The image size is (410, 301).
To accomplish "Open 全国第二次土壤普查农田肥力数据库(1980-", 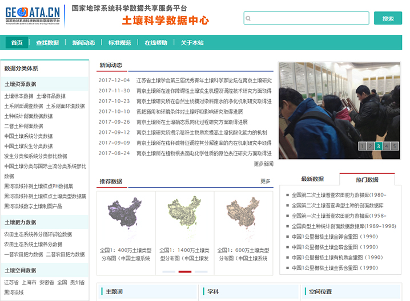I will [339, 195].
